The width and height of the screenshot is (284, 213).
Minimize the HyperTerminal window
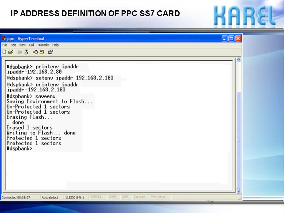[x=225, y=38]
